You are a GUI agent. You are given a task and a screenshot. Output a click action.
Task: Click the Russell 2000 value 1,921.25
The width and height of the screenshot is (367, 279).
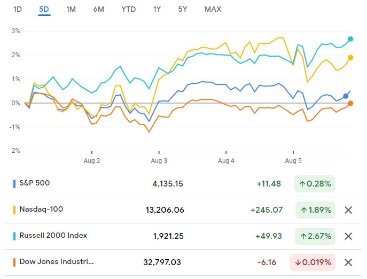(x=168, y=236)
